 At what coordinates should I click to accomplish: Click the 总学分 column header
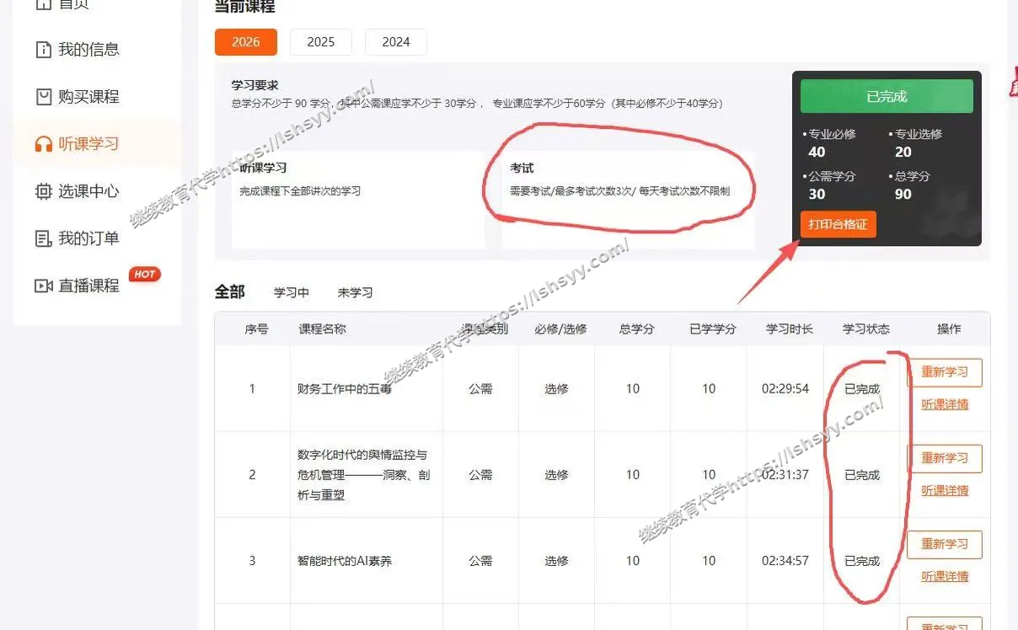click(x=636, y=329)
